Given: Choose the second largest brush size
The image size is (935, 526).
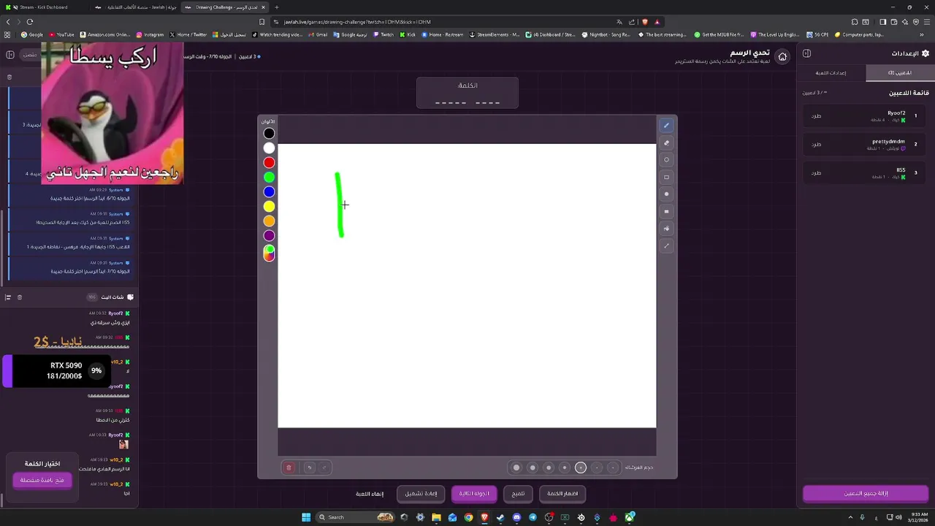Looking at the screenshot, I should coord(533,468).
